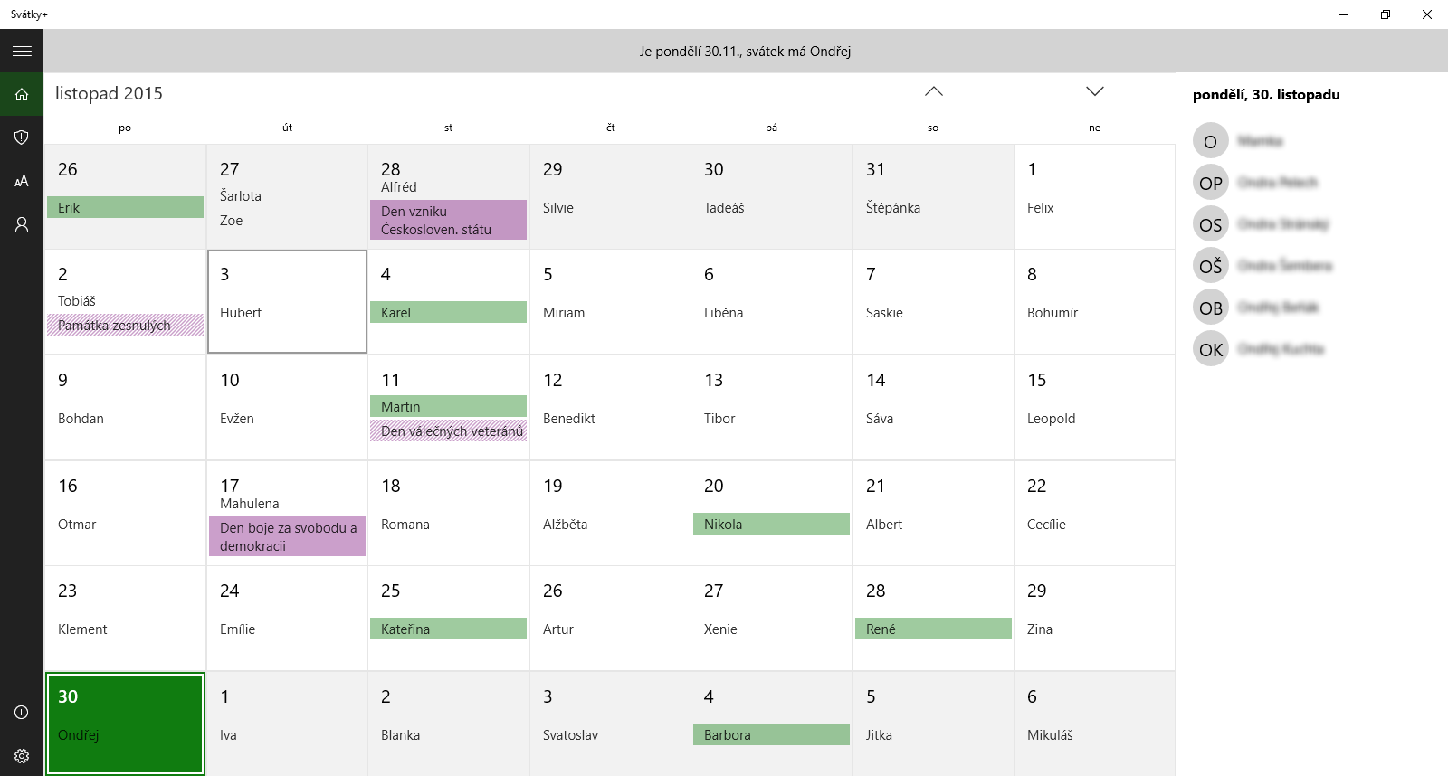Go to previous month with up chevron

pos(934,91)
